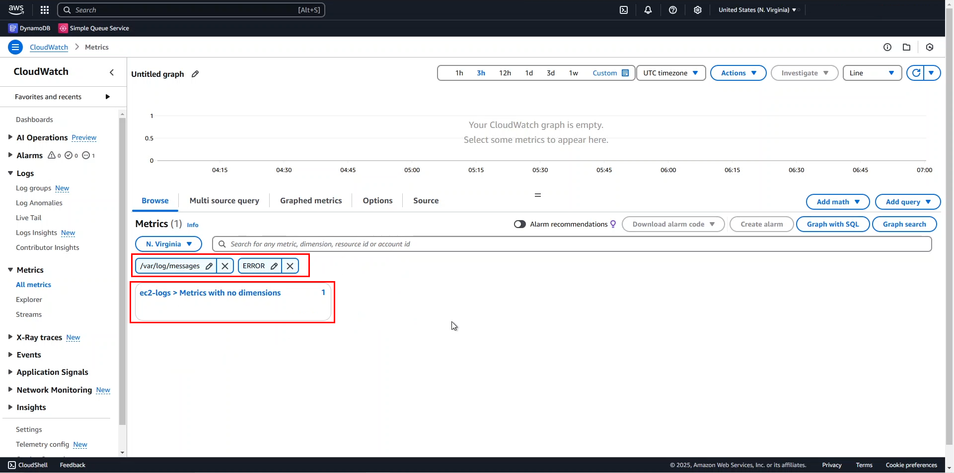Image resolution: width=954 pixels, height=473 pixels.
Task: Click the notifications bell icon
Action: click(648, 10)
